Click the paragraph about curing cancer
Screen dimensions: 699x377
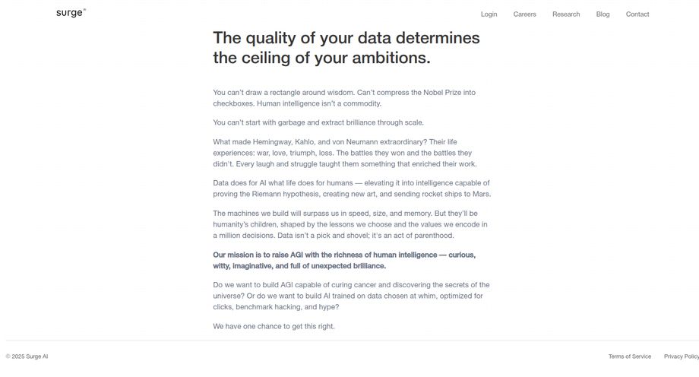[351, 296]
